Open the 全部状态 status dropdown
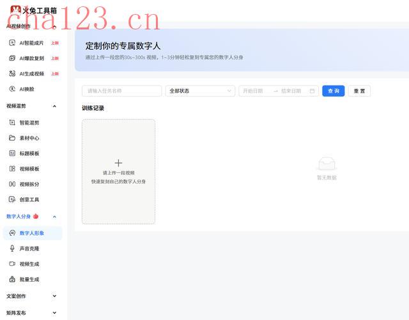Screen dimensions: 409x320 tap(200, 91)
